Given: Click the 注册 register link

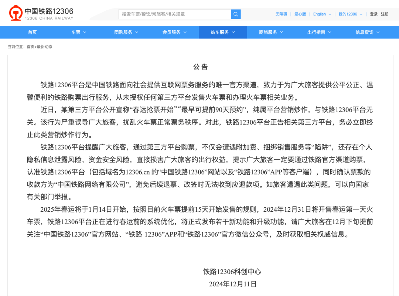Looking at the screenshot, I should (x=385, y=14).
